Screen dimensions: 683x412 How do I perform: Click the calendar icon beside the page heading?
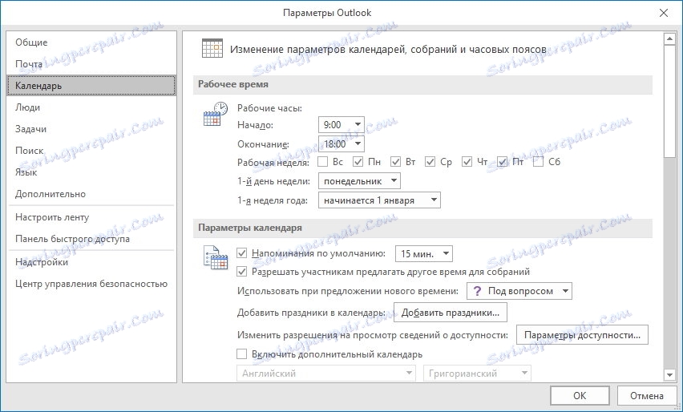[x=212, y=48]
